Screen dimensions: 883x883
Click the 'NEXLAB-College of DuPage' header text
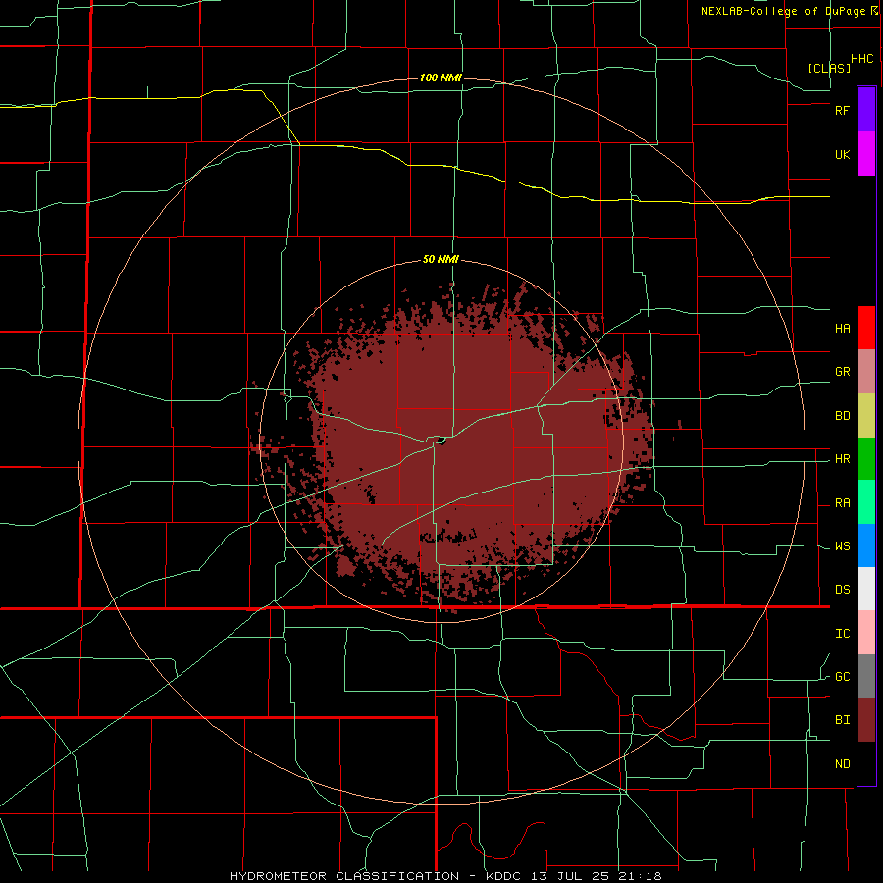pyautogui.click(x=784, y=11)
